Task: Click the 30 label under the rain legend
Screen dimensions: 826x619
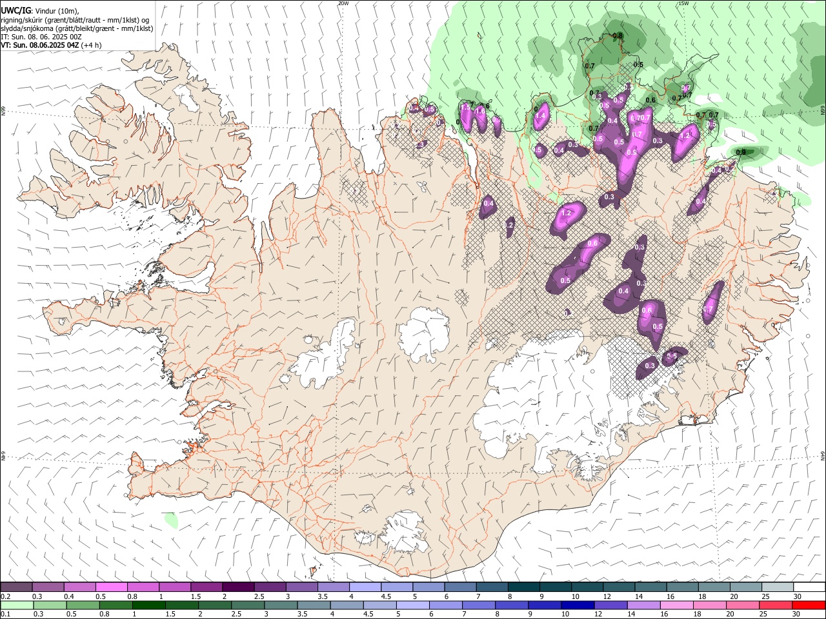Action: [798, 614]
